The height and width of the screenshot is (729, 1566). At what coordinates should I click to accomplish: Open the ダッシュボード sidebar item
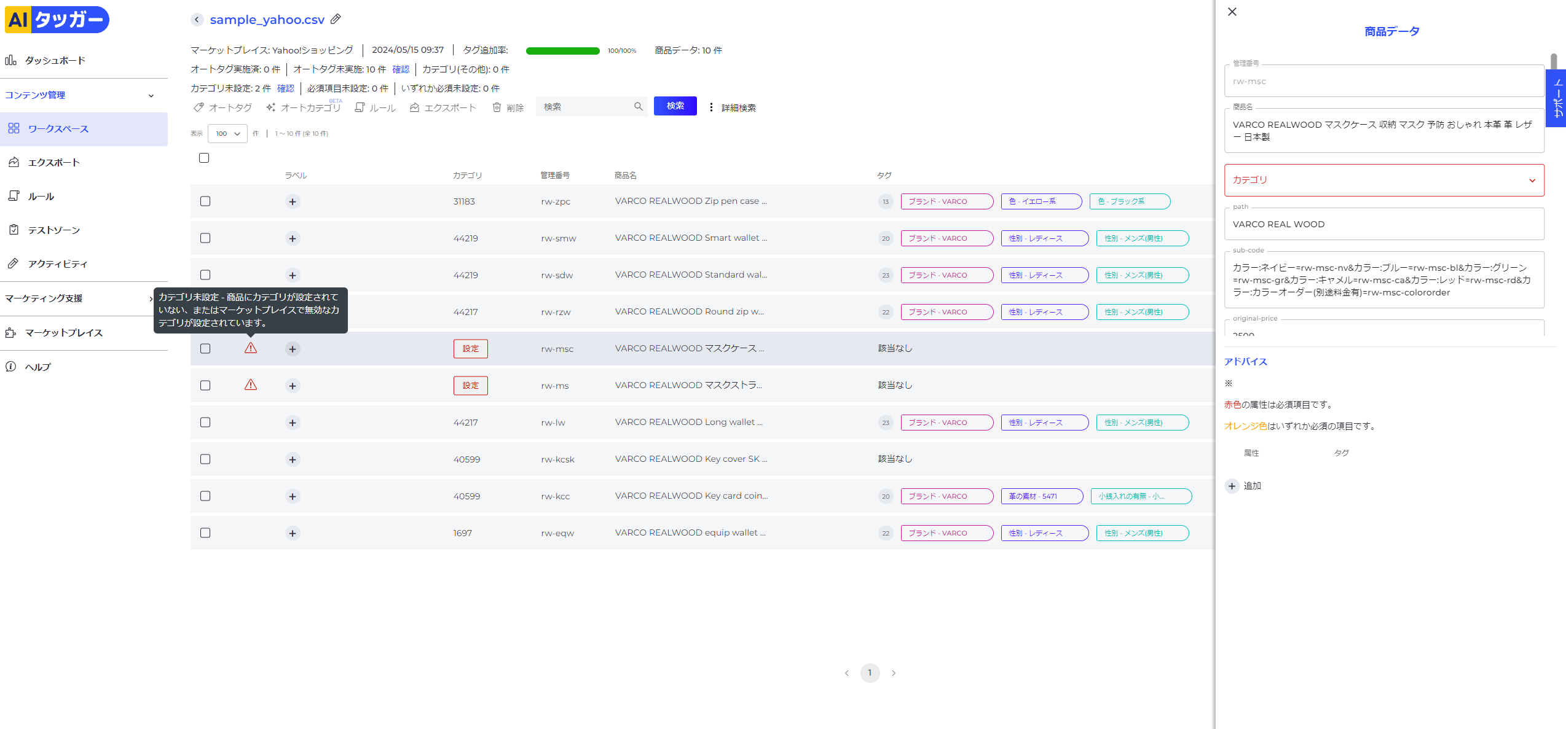coord(55,60)
